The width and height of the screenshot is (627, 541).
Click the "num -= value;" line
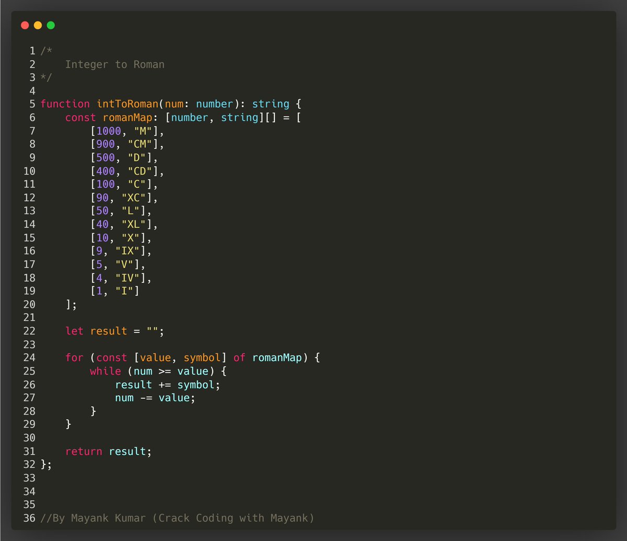click(x=155, y=398)
